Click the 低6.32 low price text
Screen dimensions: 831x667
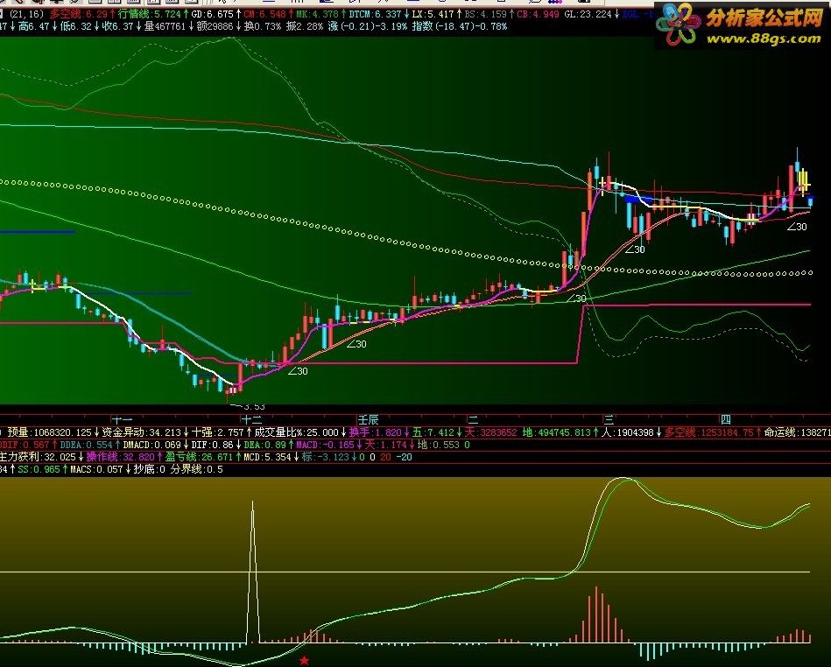(75, 26)
